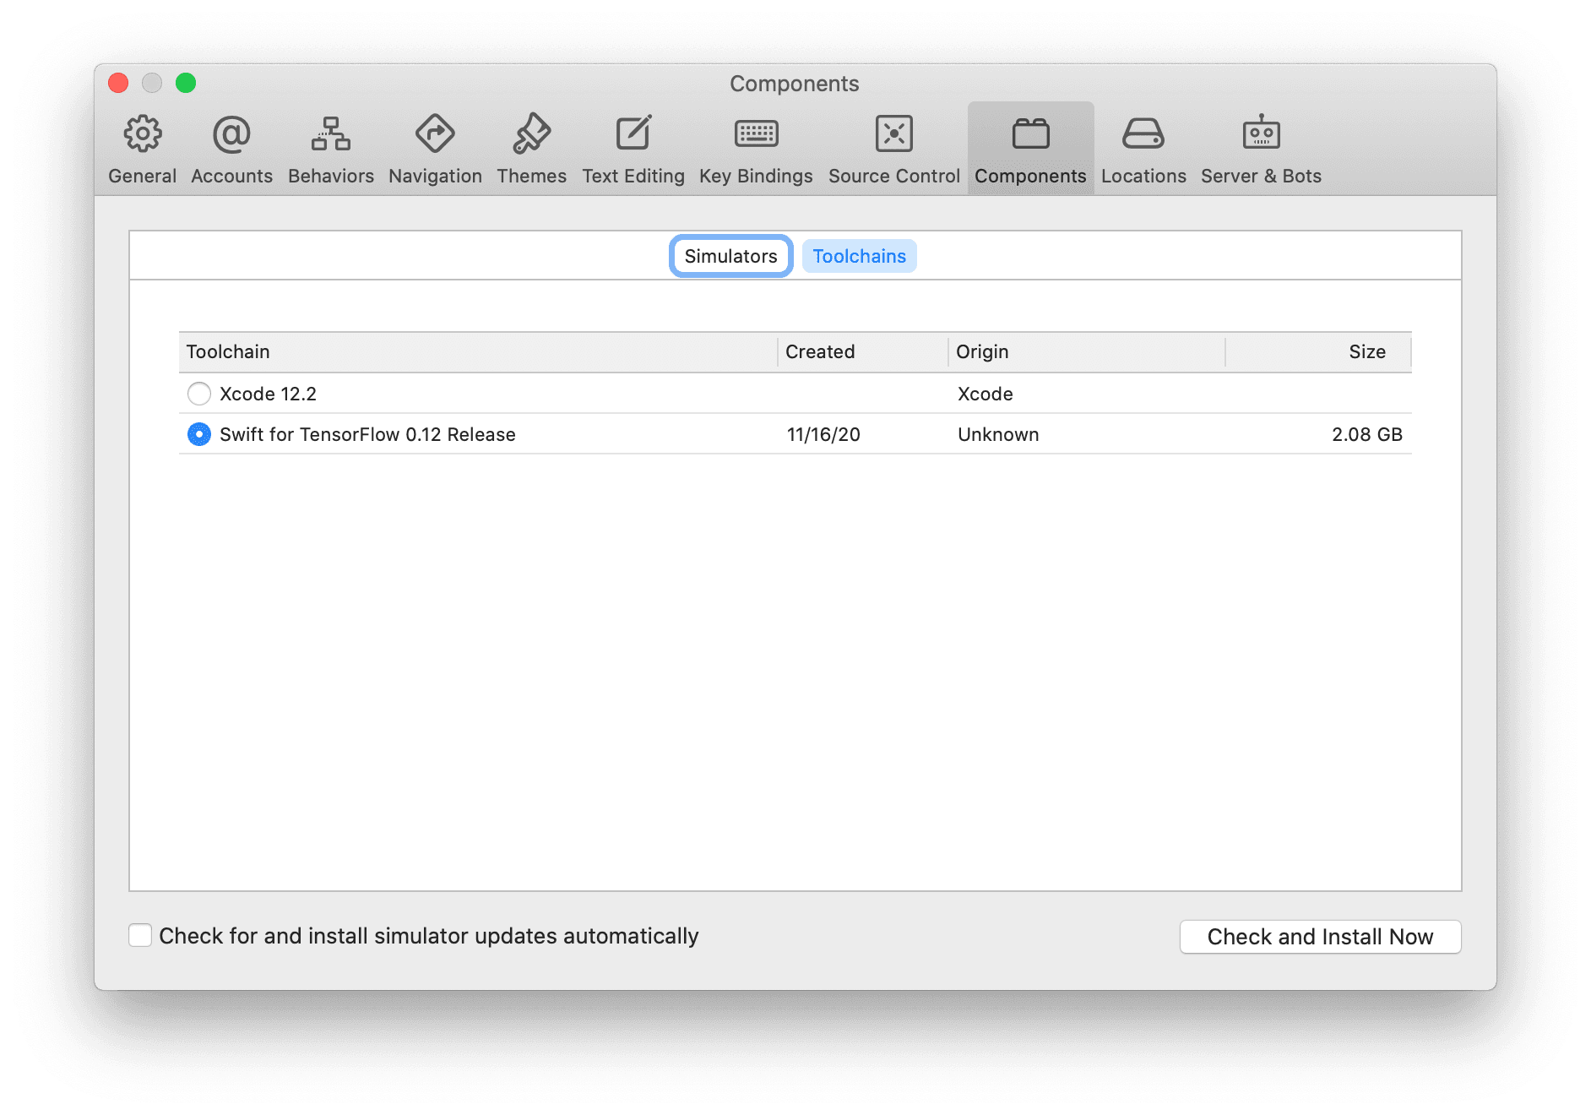Viewport: 1591px width, 1115px height.
Task: Switch to the Simulators tab
Action: 730,256
